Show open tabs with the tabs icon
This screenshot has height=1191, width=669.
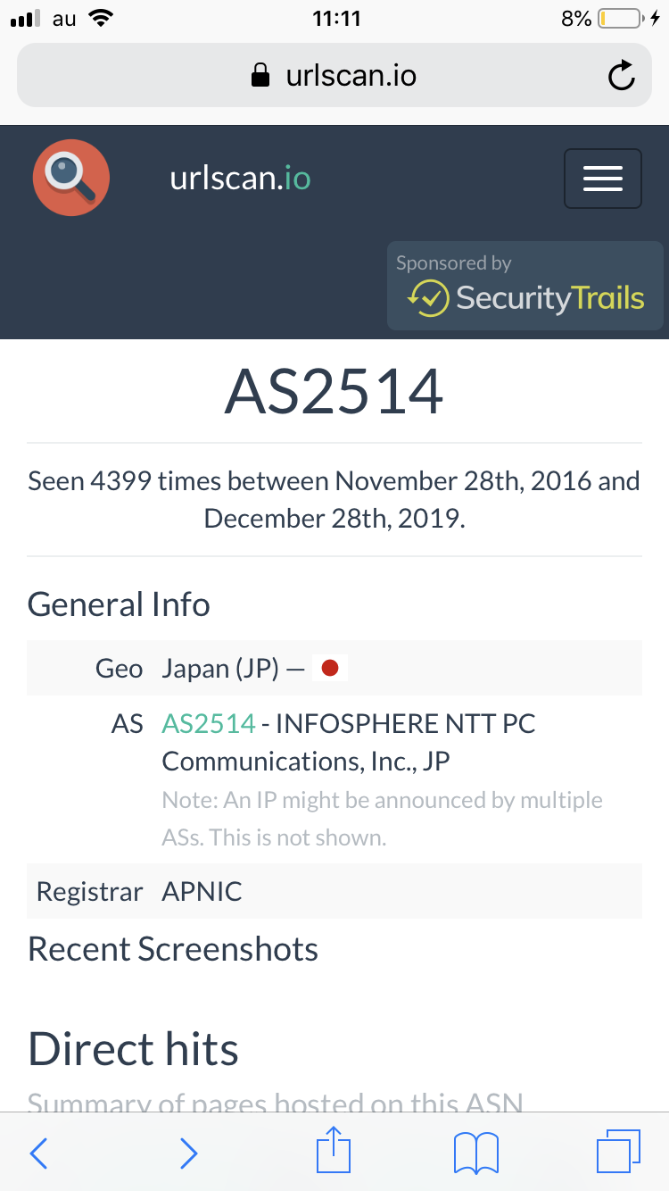coord(617,1152)
